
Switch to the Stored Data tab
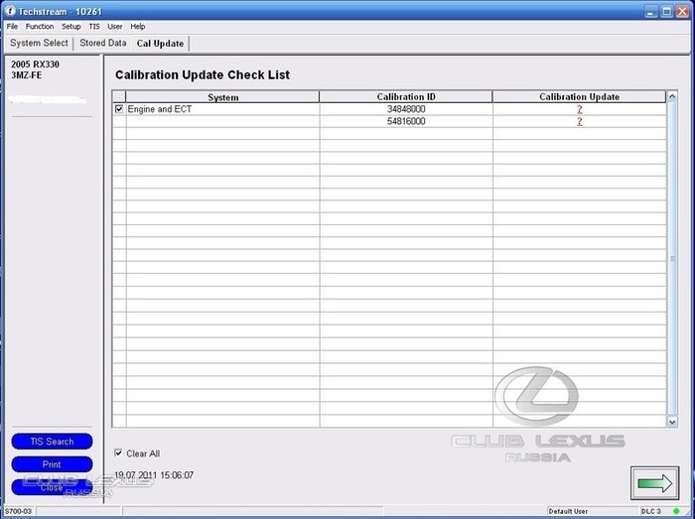(103, 44)
